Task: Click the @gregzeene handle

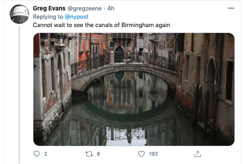Action: click(85, 8)
